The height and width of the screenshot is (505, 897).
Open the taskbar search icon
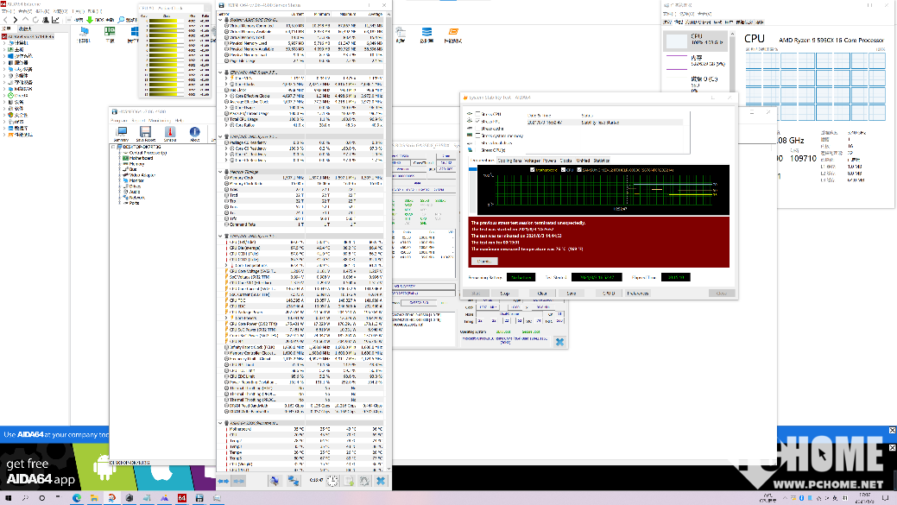[x=25, y=498]
